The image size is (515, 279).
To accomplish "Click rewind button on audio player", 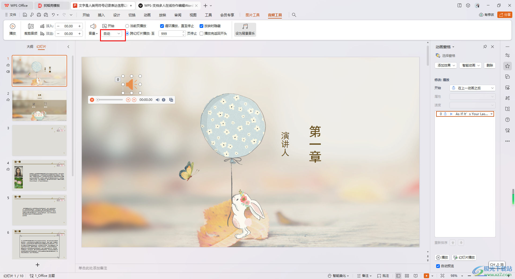I will click(128, 100).
